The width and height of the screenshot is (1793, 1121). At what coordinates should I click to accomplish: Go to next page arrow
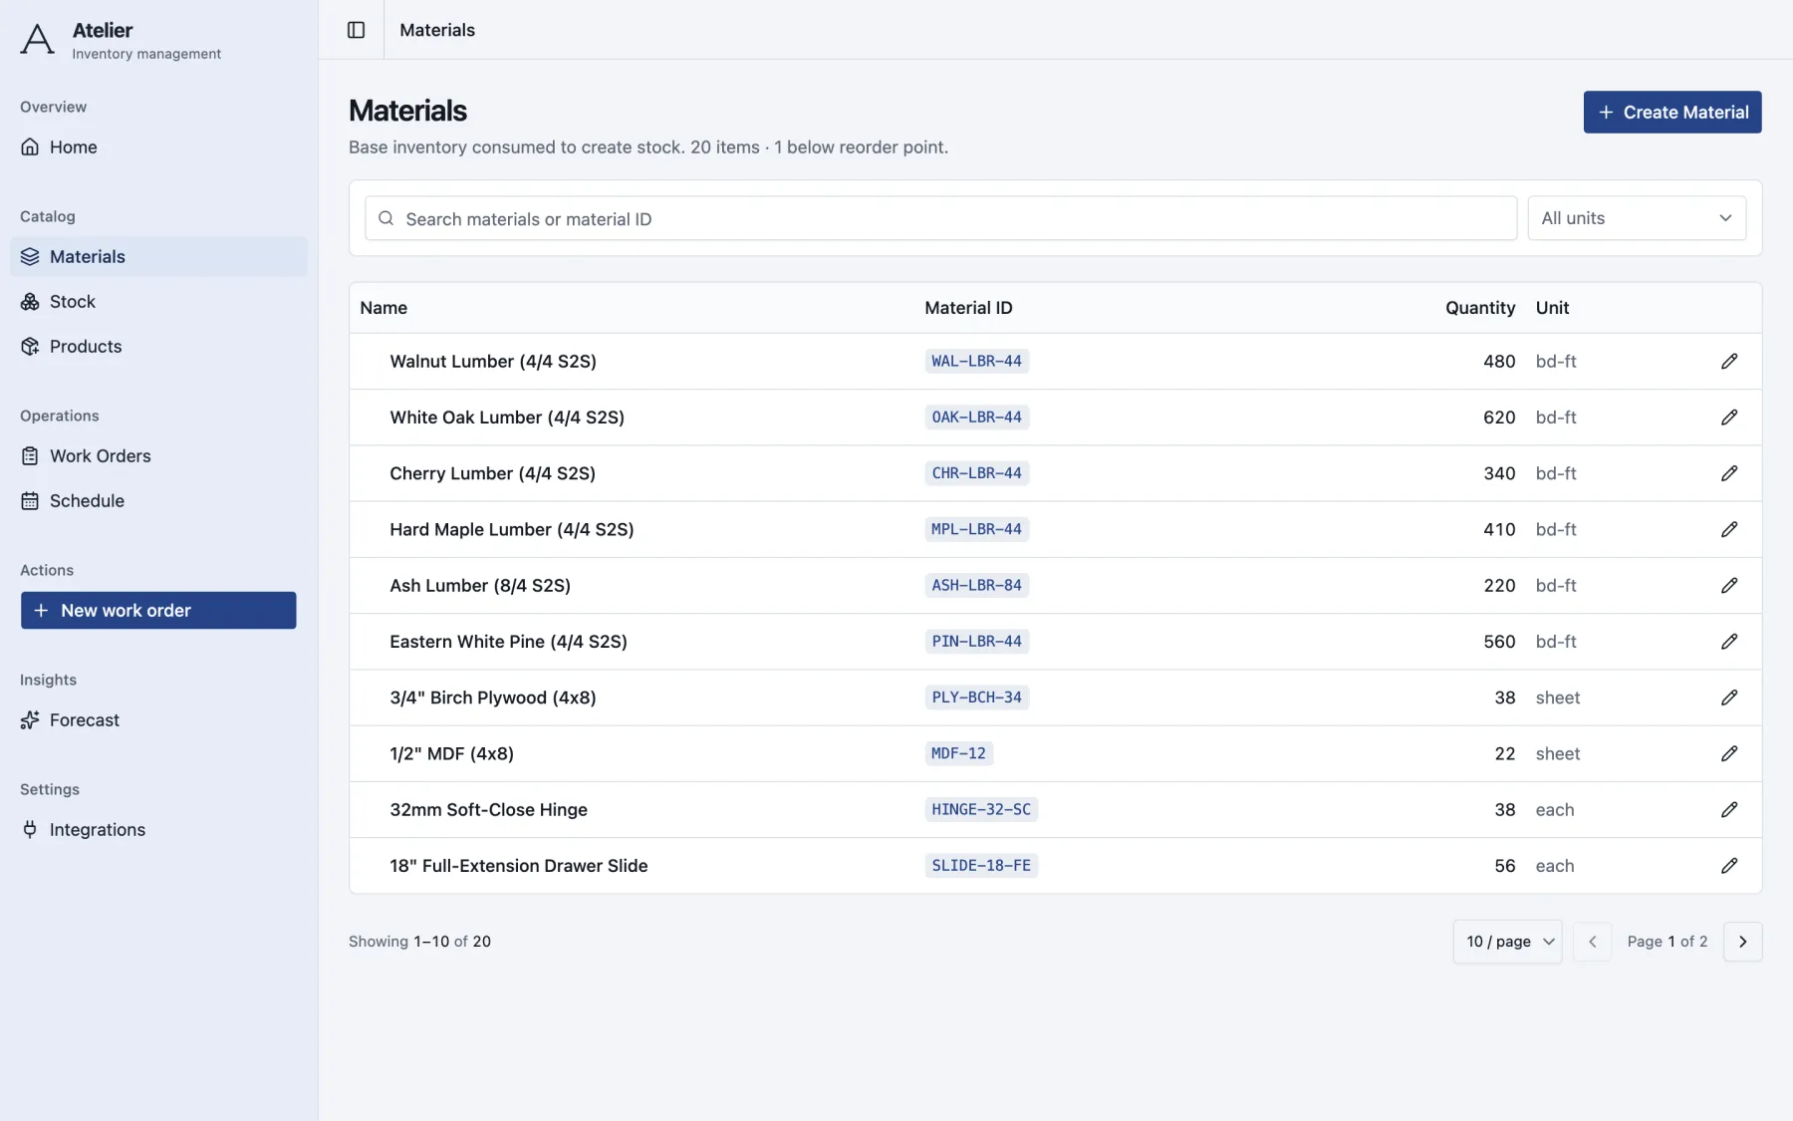1742,942
